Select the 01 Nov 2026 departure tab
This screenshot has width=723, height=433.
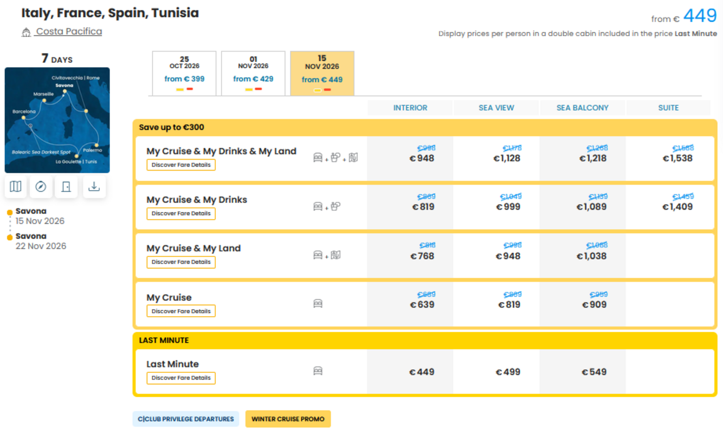tap(253, 74)
